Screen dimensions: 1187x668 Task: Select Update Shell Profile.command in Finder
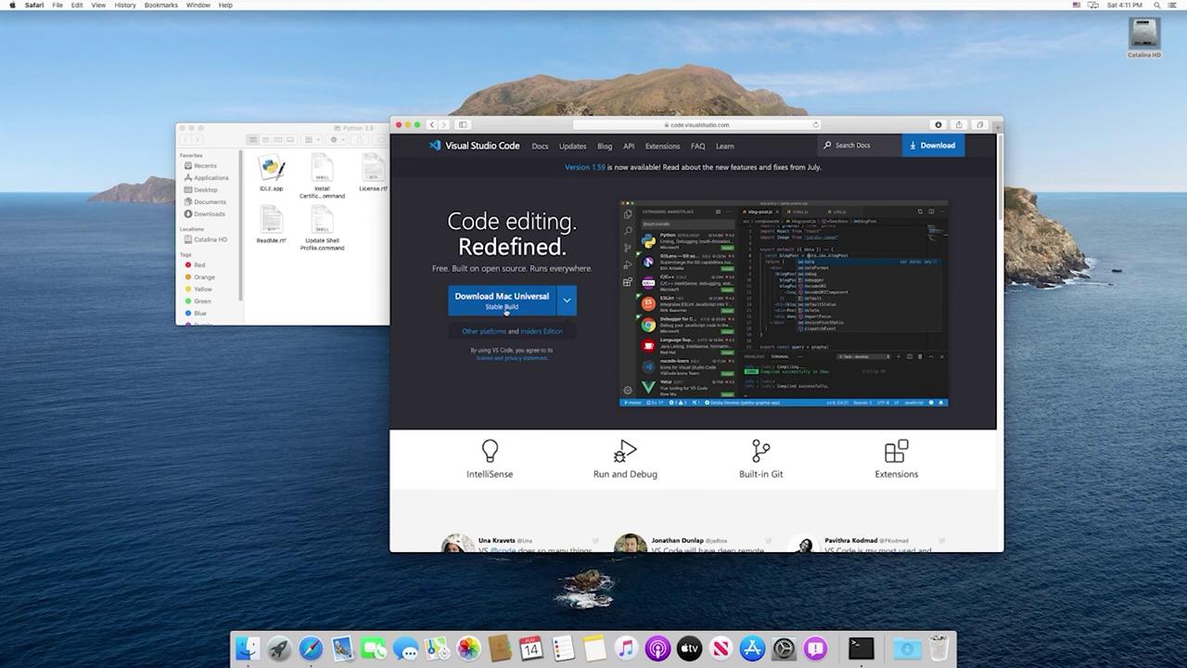[322, 228]
